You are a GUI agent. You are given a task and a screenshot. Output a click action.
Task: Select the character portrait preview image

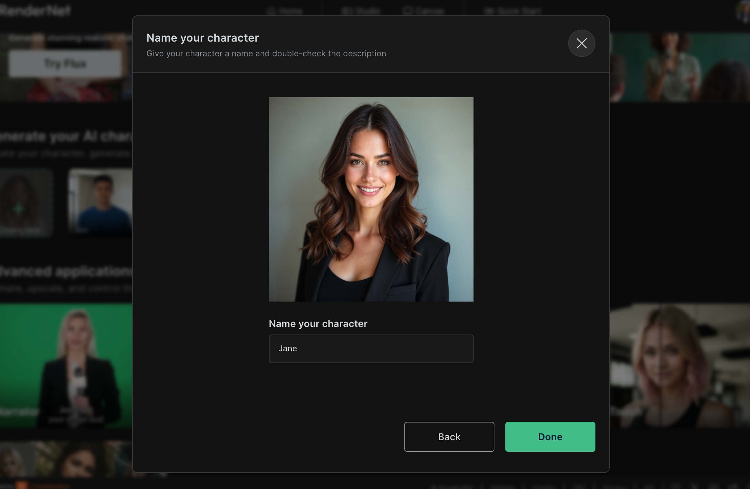(371, 199)
